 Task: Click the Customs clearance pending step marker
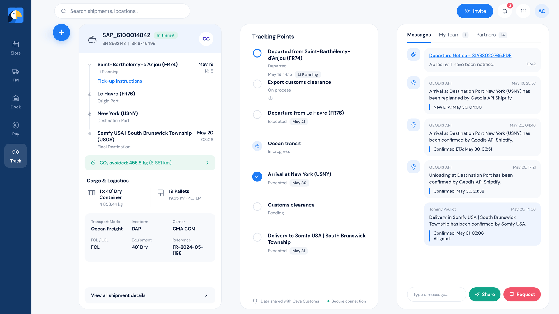[x=257, y=207]
